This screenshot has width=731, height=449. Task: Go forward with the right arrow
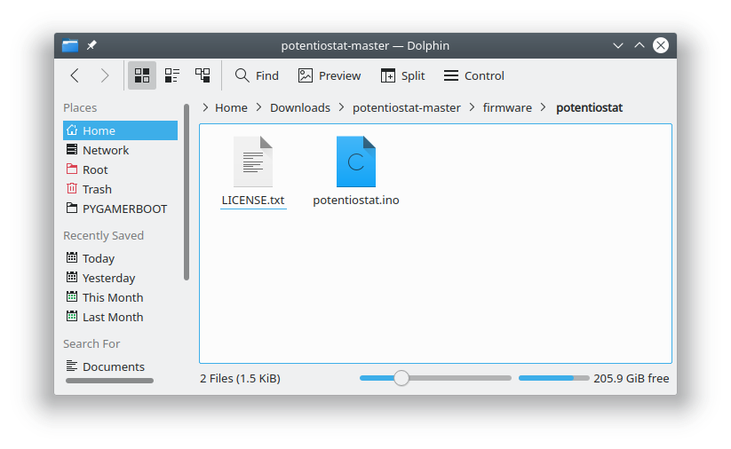(x=105, y=75)
